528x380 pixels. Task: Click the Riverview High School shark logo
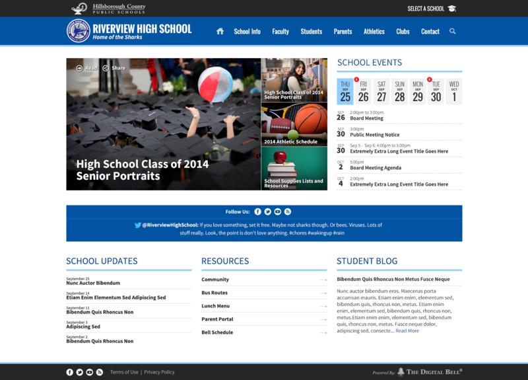pos(79,31)
